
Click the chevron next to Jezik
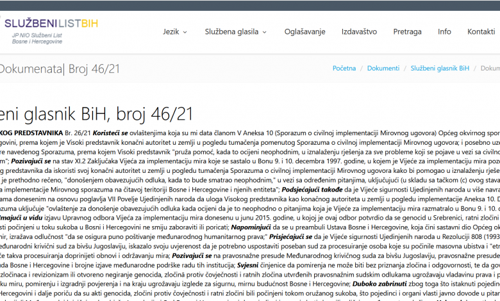click(x=185, y=32)
